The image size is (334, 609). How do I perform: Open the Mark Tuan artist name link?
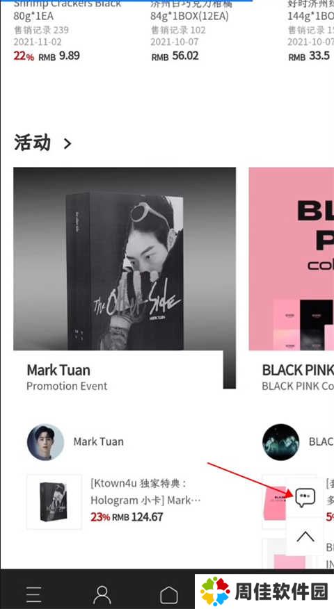tap(99, 441)
